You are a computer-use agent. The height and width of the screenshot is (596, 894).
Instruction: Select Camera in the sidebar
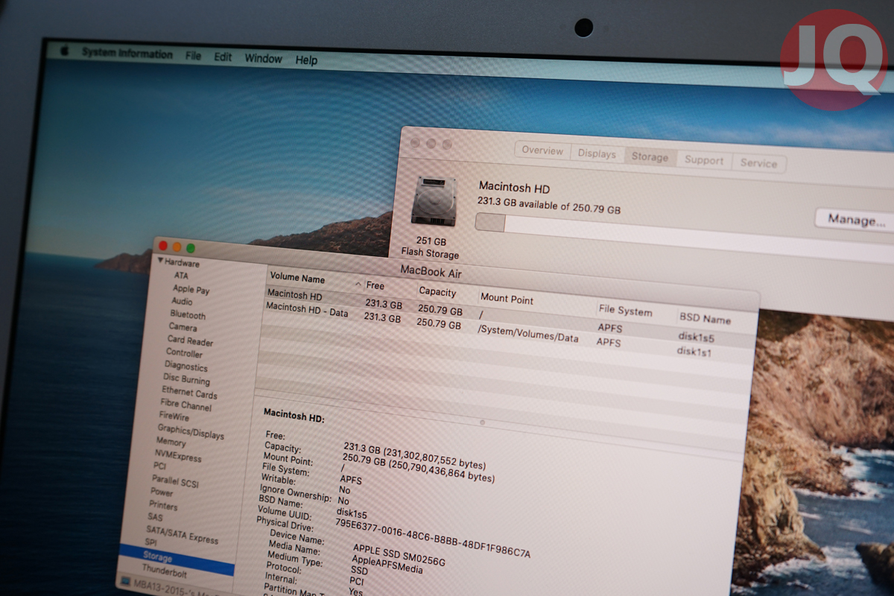183,327
